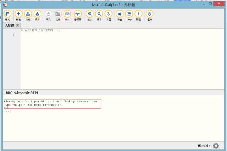The height and width of the screenshot is (151, 227).
Task: Select the 无标题 editor tab
Action: pos(9,25)
